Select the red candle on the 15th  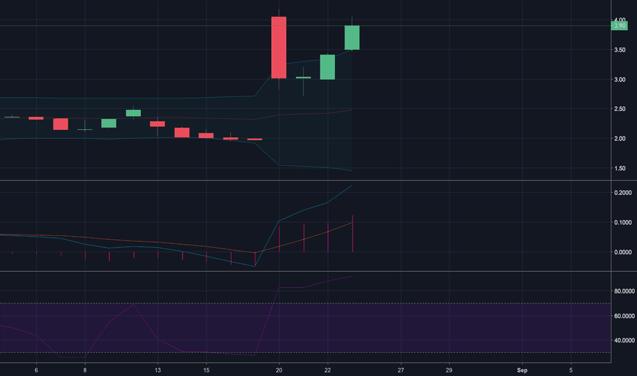pos(206,135)
